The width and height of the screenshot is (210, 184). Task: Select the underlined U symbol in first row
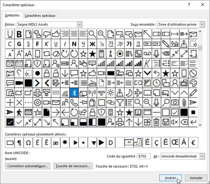(x=10, y=34)
